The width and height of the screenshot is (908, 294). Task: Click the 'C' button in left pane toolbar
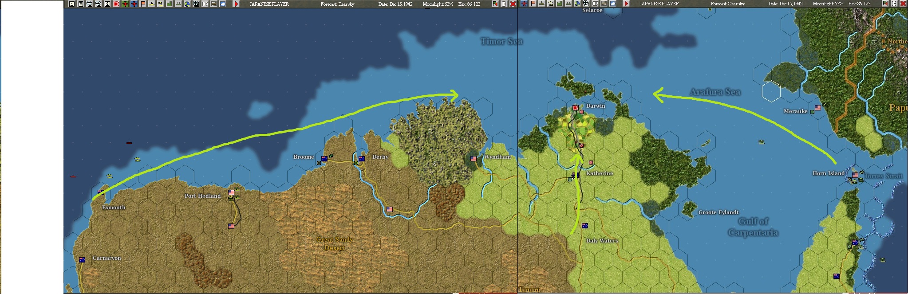[x=504, y=4]
